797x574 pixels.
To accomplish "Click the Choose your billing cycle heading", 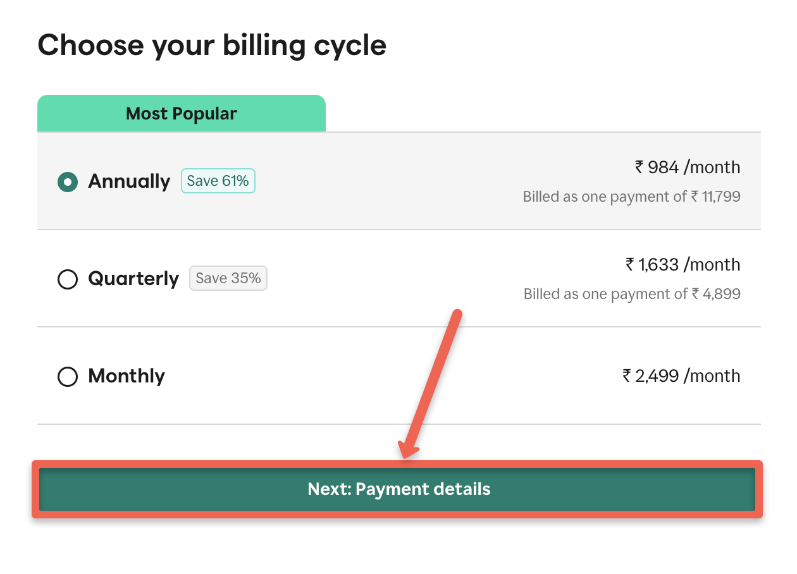I will pyautogui.click(x=212, y=45).
